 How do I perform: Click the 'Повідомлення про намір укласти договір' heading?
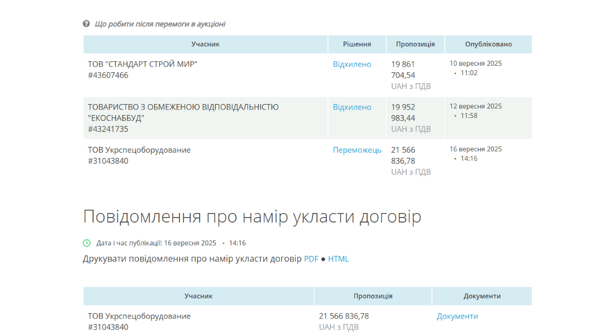click(x=252, y=217)
